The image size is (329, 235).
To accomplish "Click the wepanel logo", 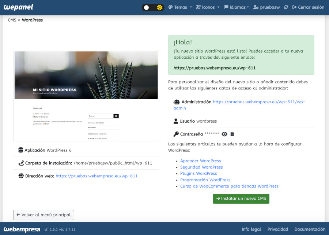I will coord(19,7).
